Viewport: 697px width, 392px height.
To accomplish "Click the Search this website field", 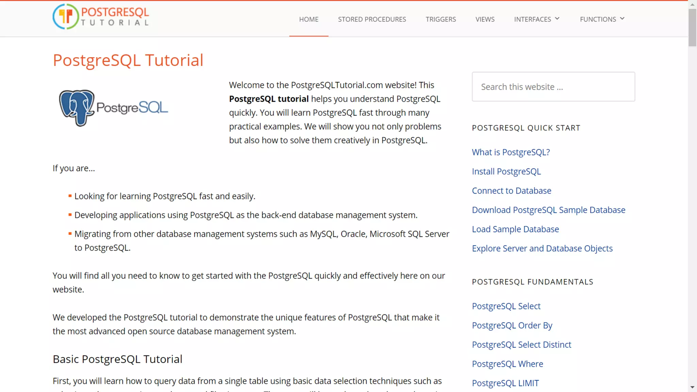I will [553, 87].
